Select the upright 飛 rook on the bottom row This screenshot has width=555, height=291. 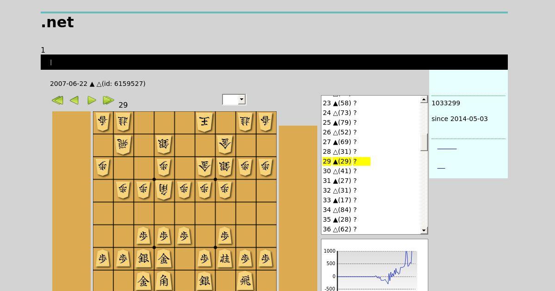pyautogui.click(x=245, y=280)
